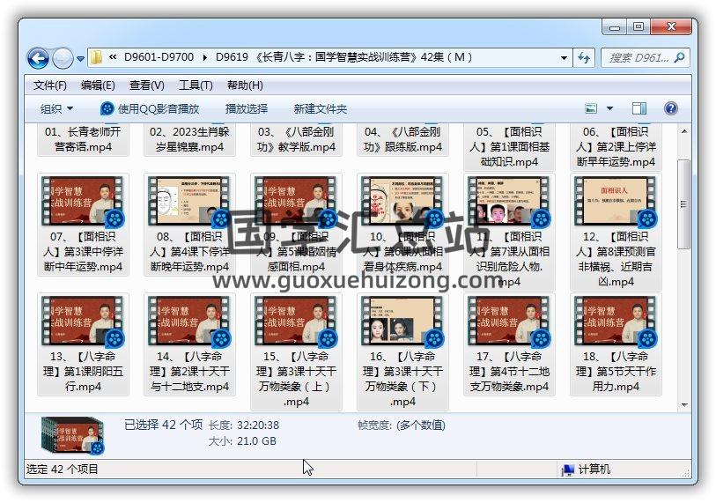Click 新建文件夹 to create a folder

pos(320,108)
